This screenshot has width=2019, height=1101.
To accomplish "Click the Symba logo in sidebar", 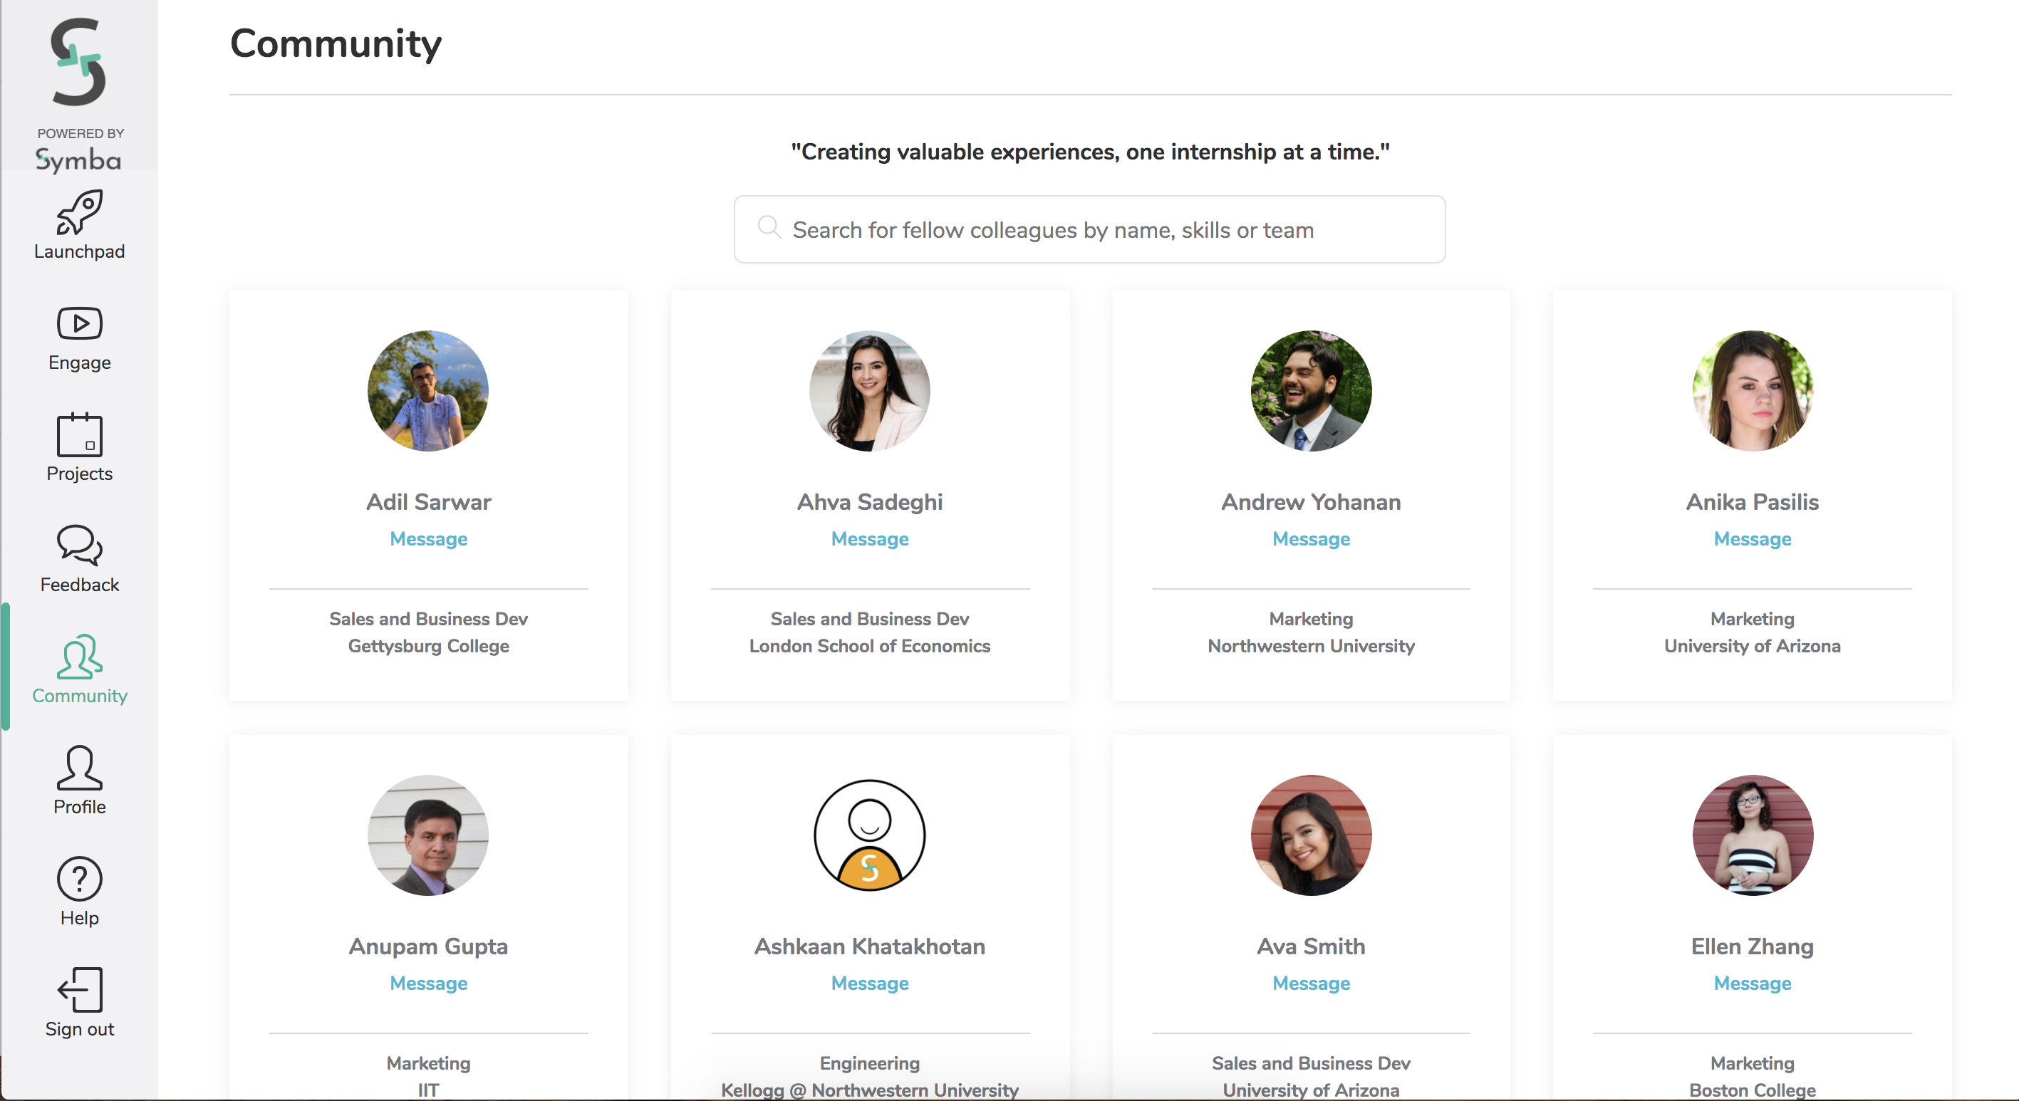I will point(78,63).
